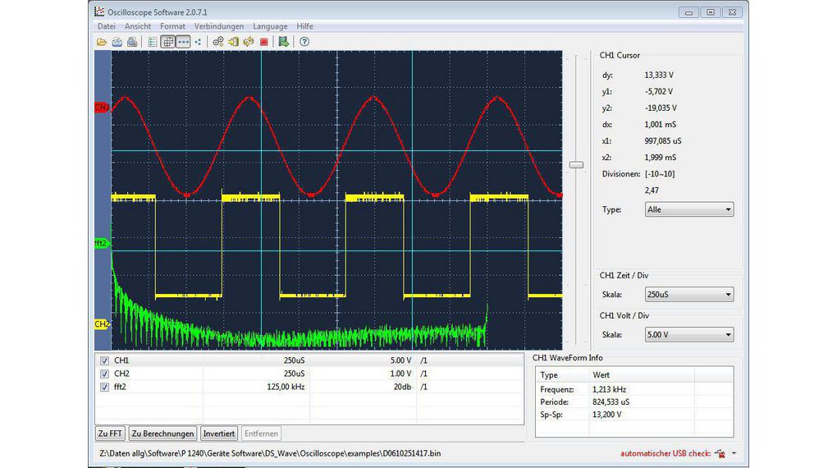Uncheck the CH1 channel checkbox
Screen dimensions: 837x468
(x=104, y=360)
